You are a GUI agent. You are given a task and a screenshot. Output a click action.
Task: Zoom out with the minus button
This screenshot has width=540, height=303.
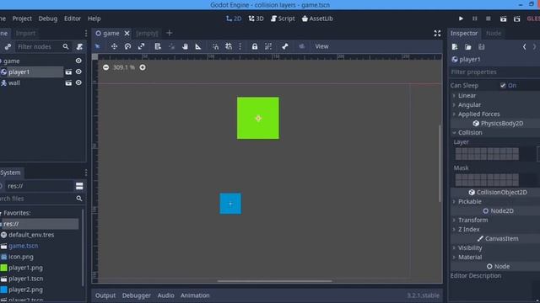point(105,67)
